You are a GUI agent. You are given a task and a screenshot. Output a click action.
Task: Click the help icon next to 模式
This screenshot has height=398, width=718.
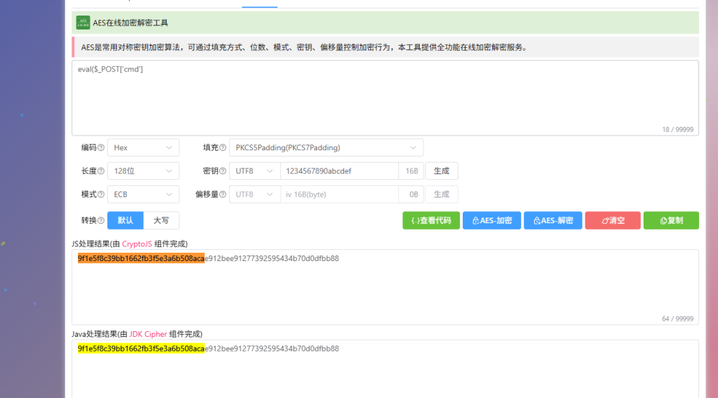(101, 194)
